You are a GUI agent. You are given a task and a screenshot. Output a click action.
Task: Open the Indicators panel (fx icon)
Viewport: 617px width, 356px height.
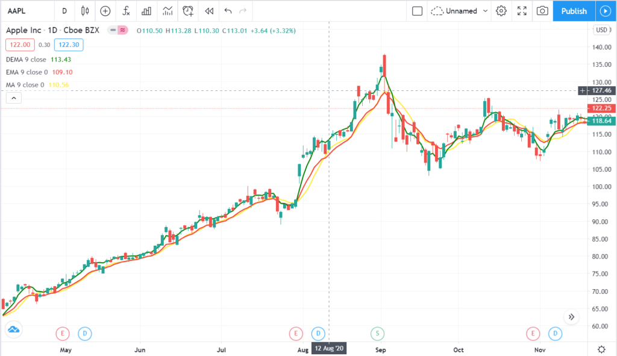click(x=125, y=11)
